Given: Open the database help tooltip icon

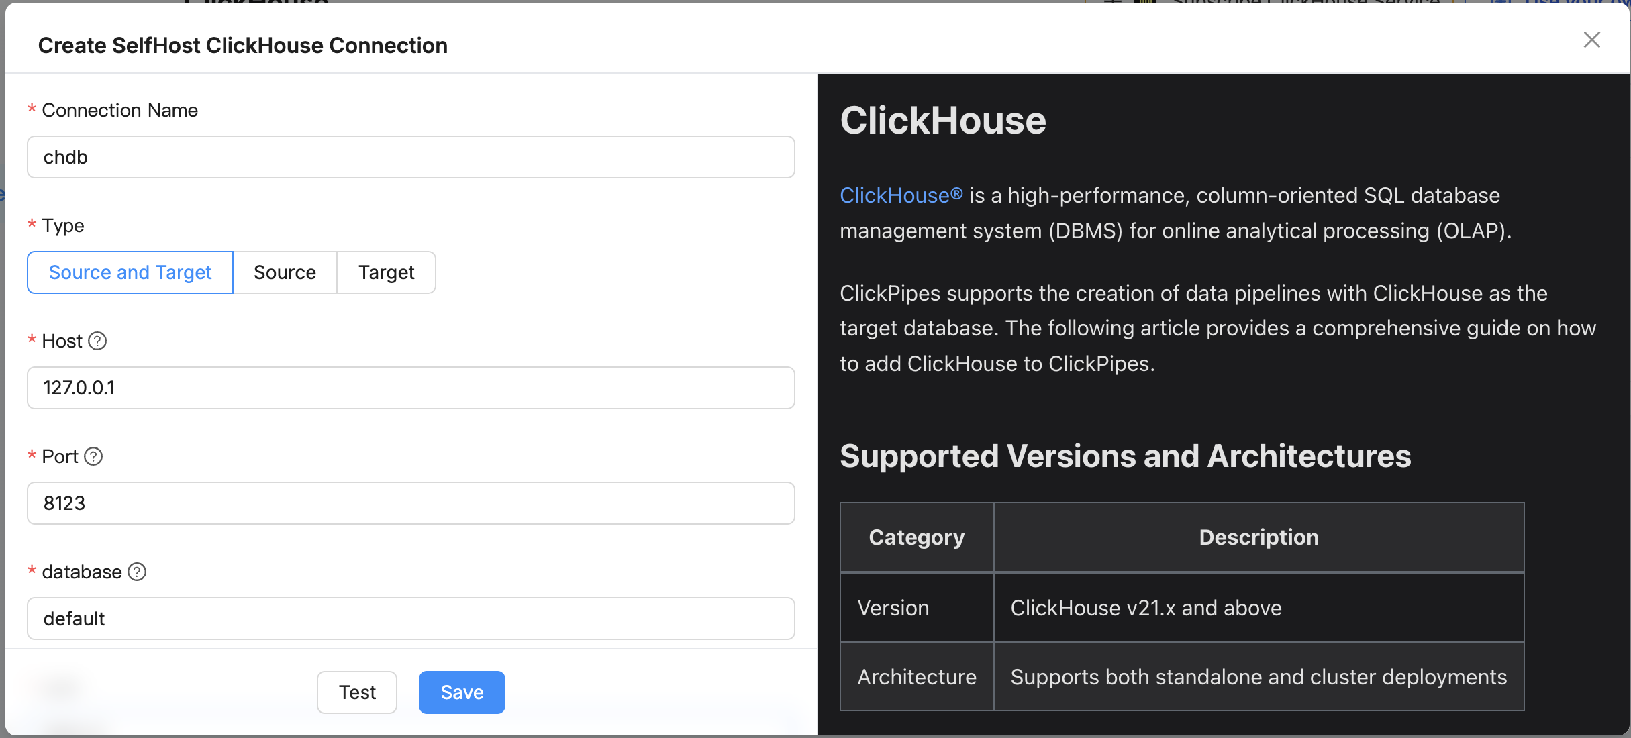Looking at the screenshot, I should [137, 572].
